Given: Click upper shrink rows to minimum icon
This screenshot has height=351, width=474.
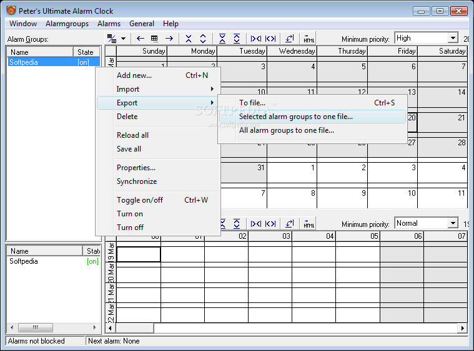Looking at the screenshot, I should pos(222,38).
